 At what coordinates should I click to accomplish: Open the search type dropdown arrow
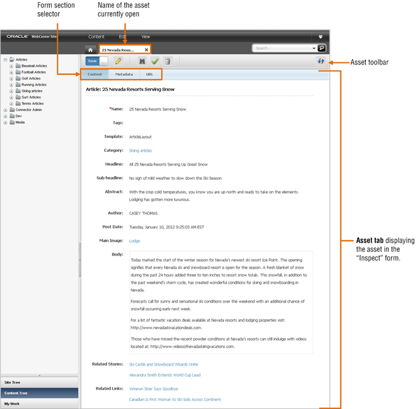coord(314,48)
